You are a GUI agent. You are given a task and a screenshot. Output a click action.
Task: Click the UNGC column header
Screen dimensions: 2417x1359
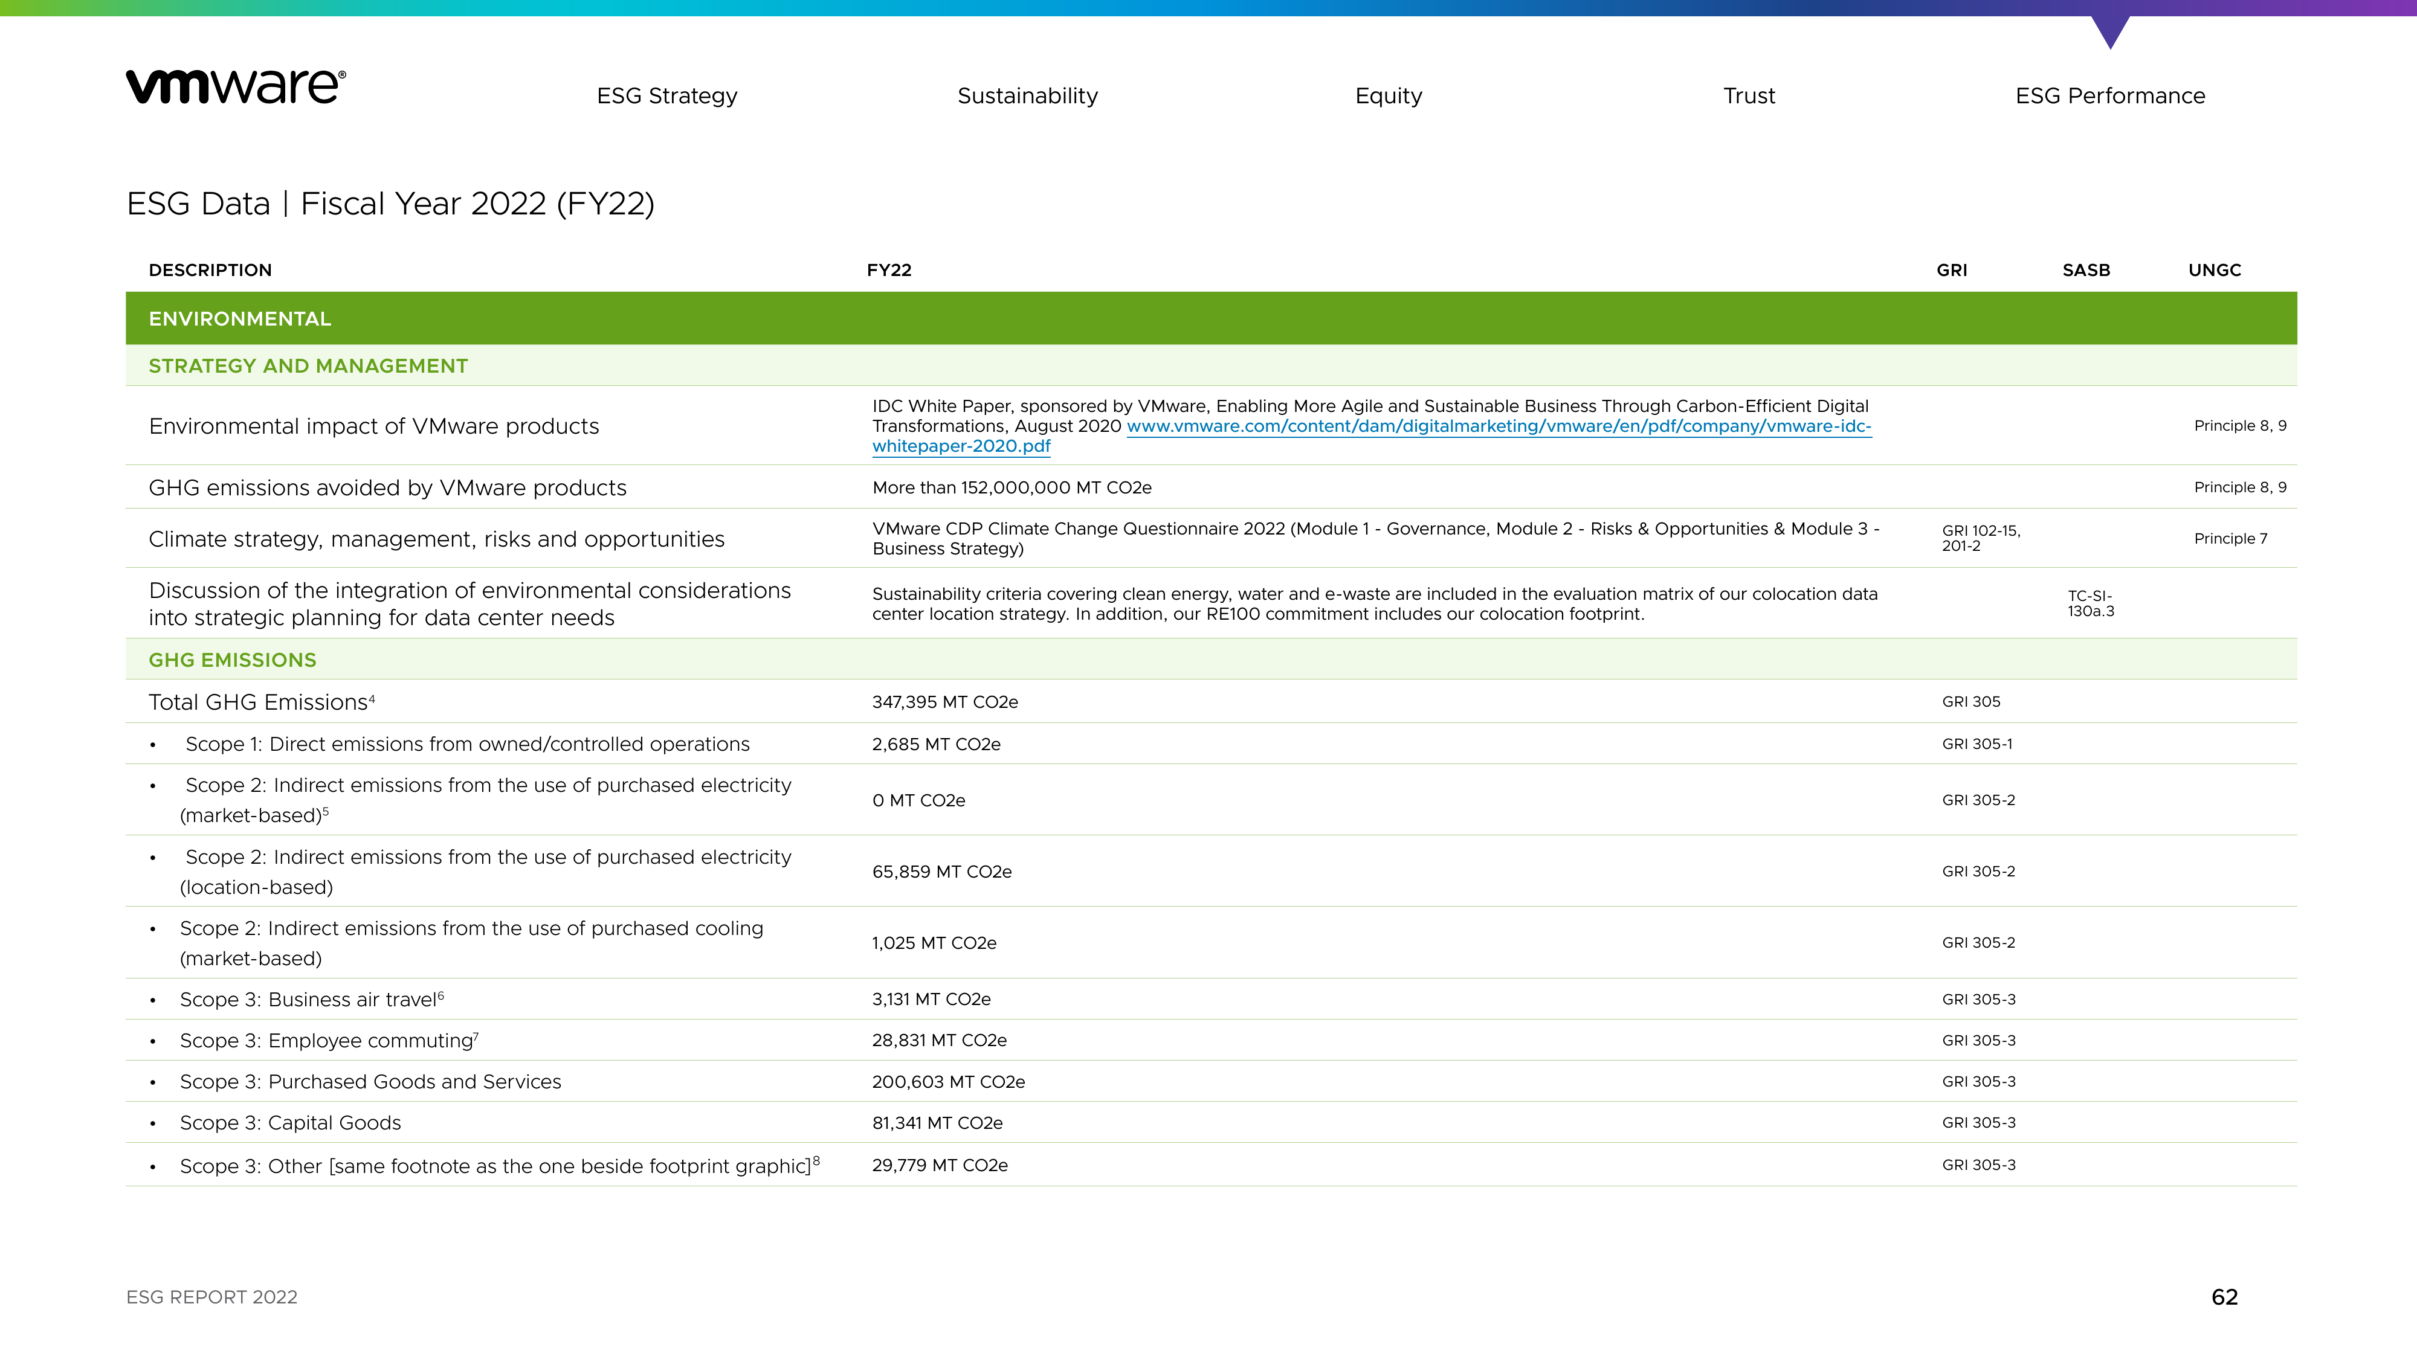pos(2215,270)
